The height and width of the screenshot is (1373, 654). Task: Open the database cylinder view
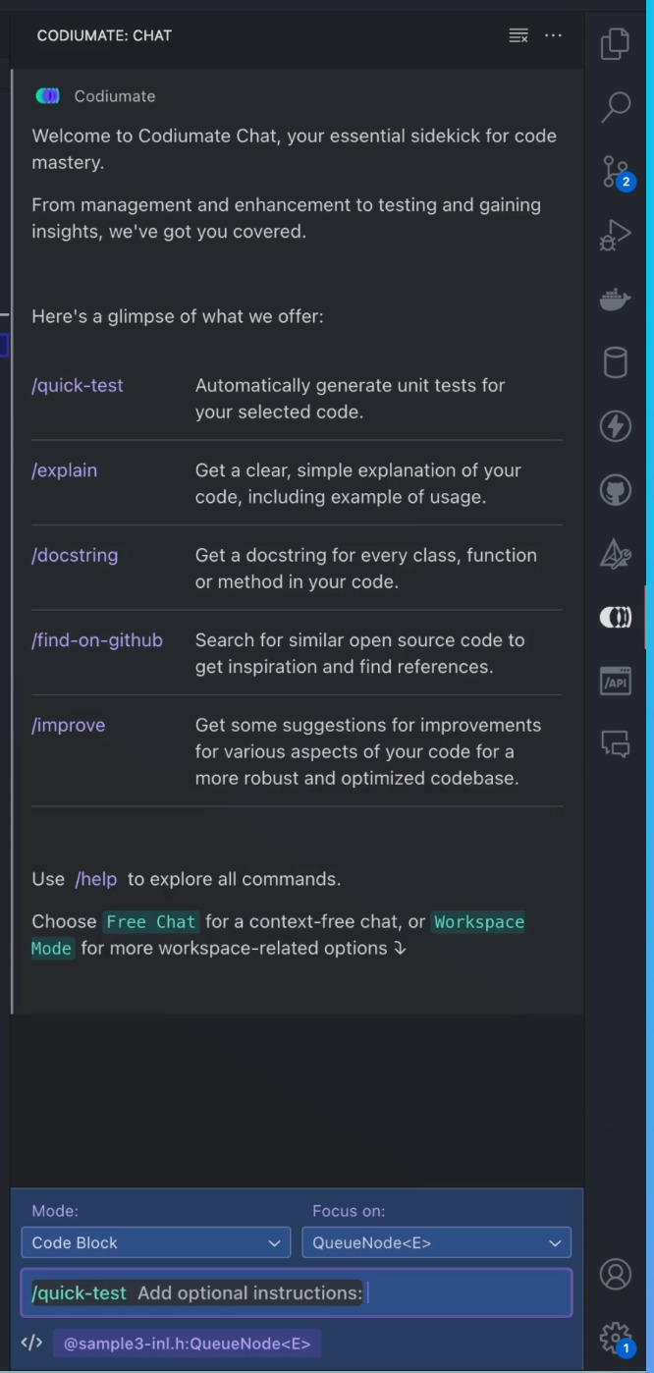(x=616, y=362)
